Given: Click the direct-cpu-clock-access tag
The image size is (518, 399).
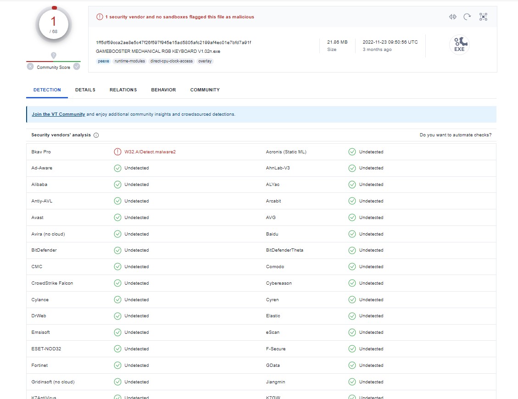Looking at the screenshot, I should [172, 61].
